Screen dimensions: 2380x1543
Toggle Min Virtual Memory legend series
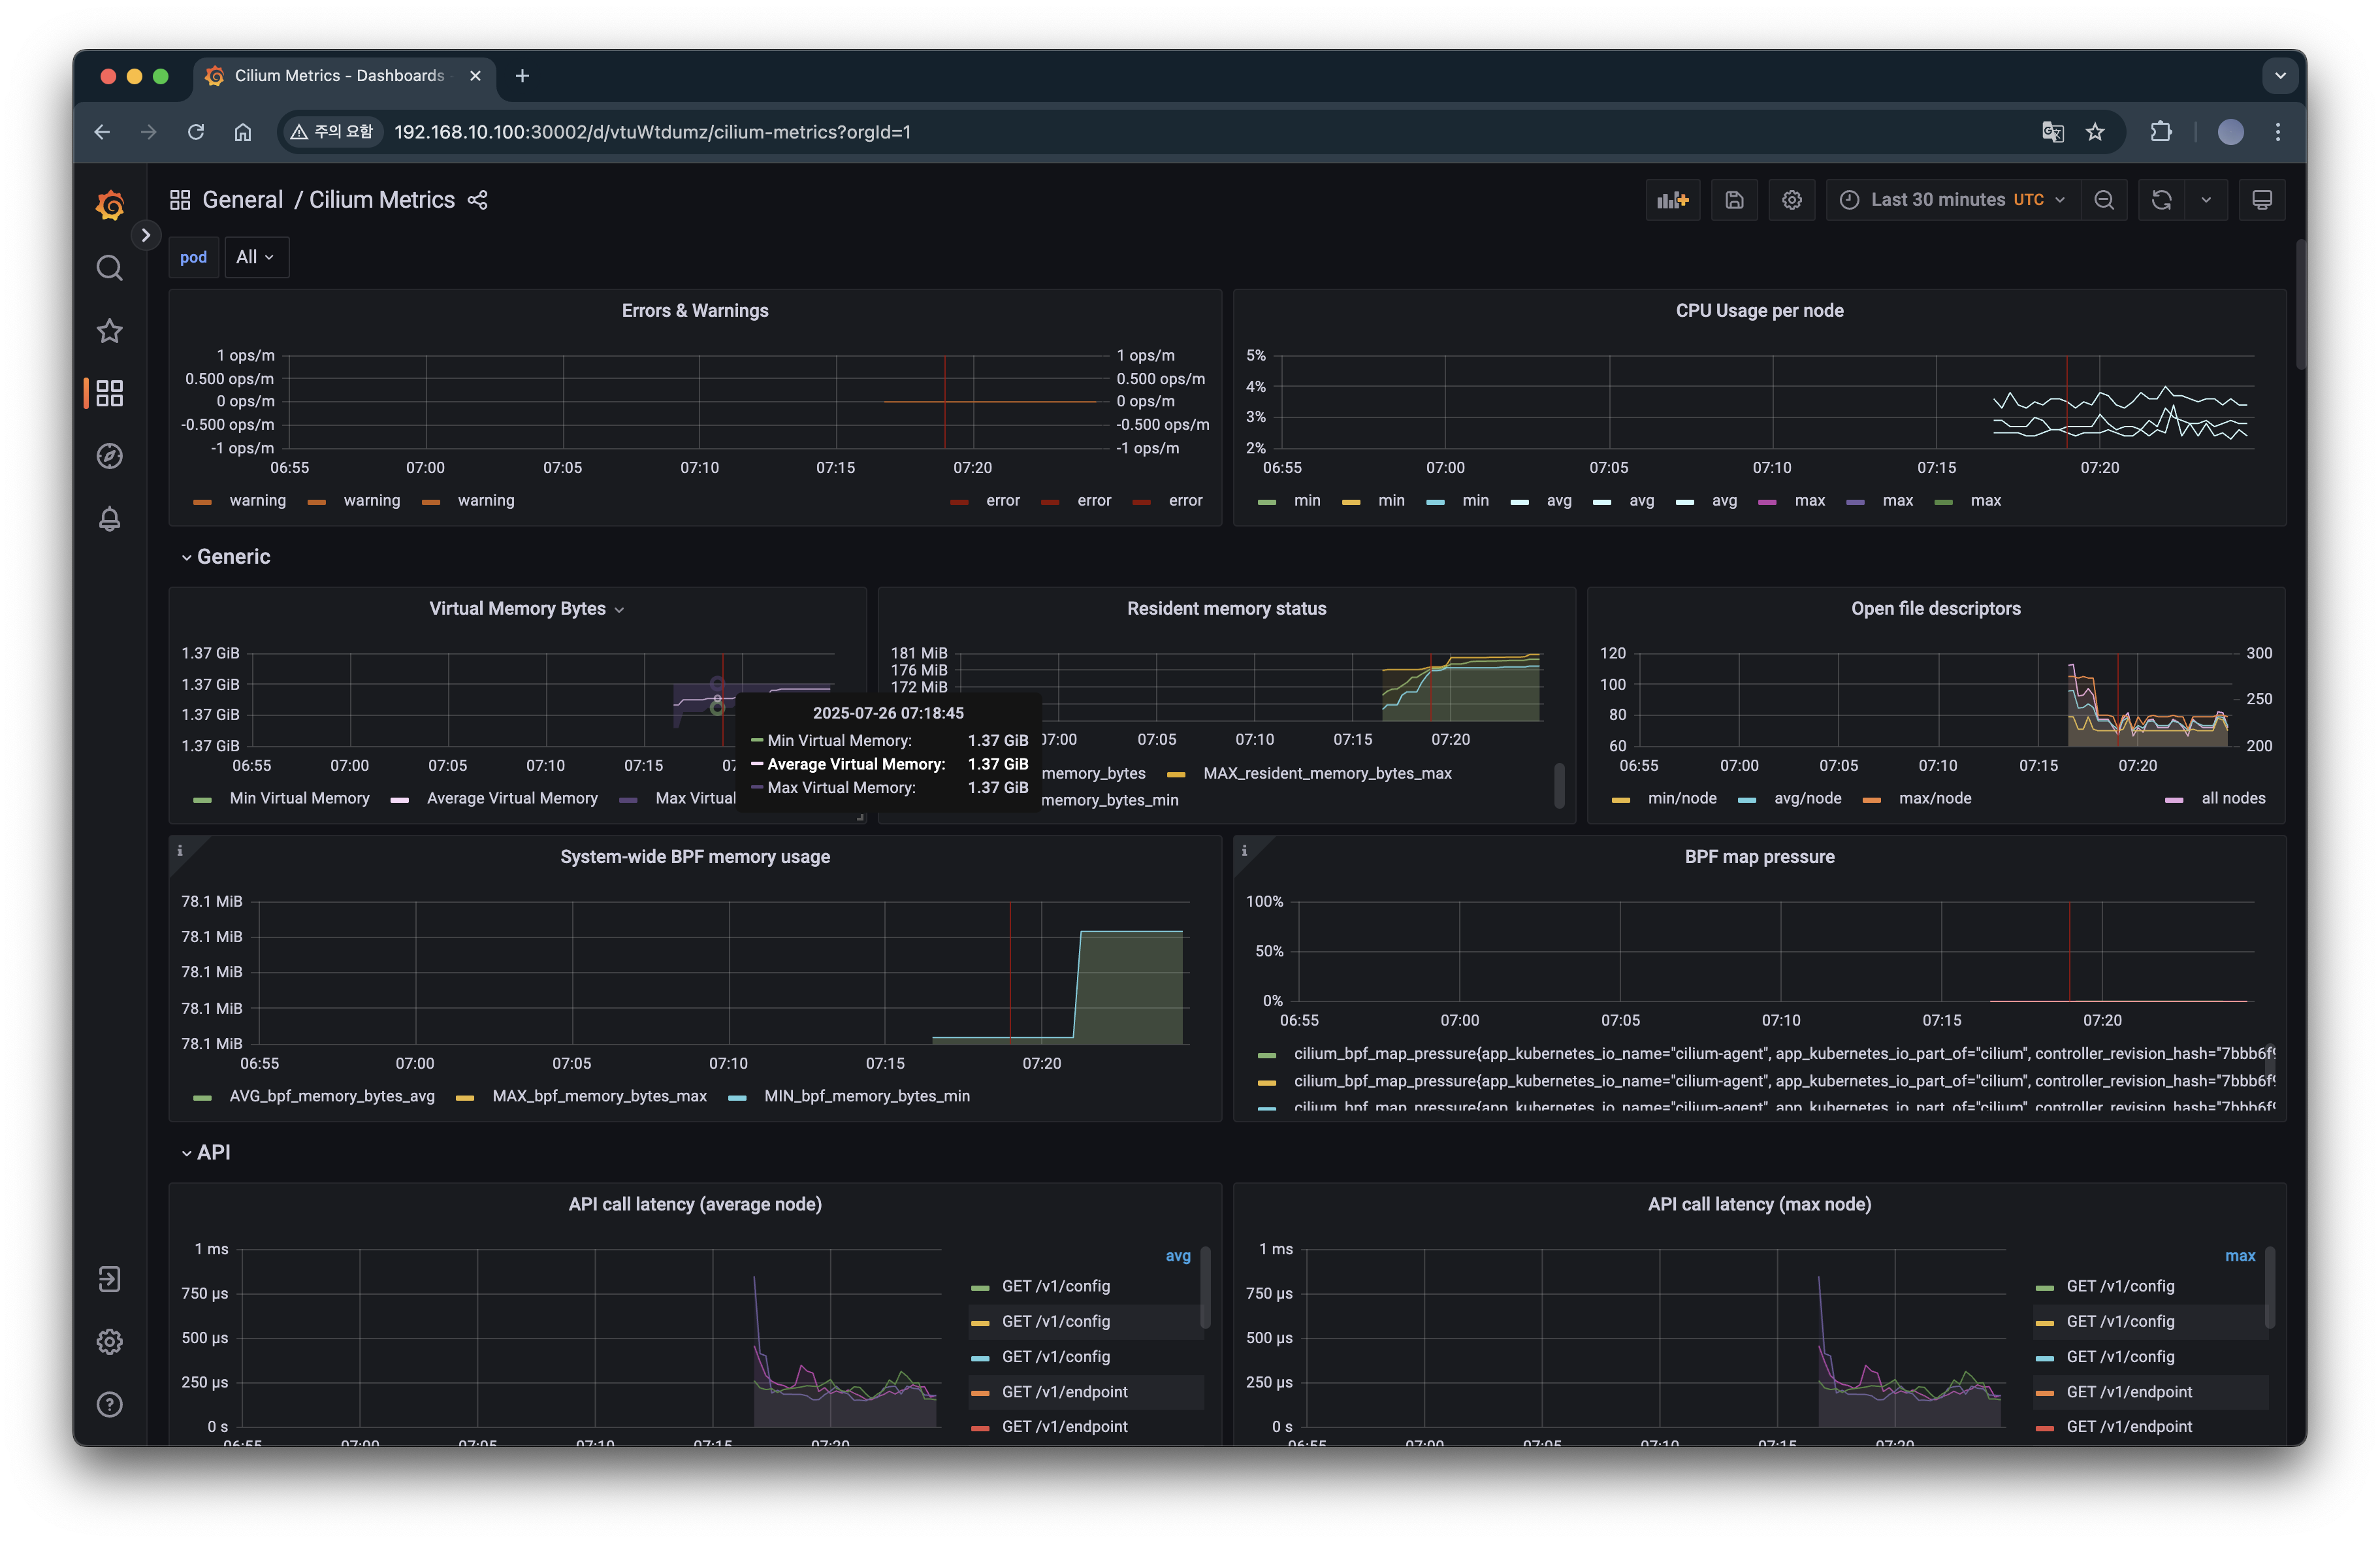(298, 798)
